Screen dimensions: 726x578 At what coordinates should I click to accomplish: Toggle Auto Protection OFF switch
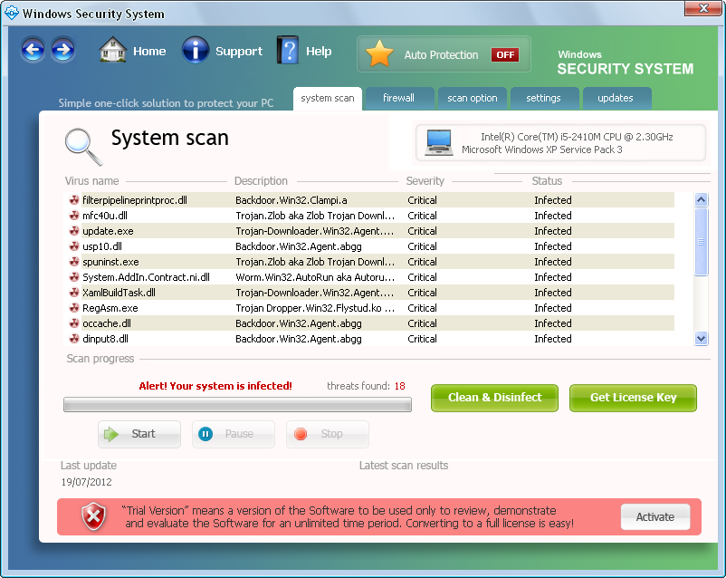504,54
